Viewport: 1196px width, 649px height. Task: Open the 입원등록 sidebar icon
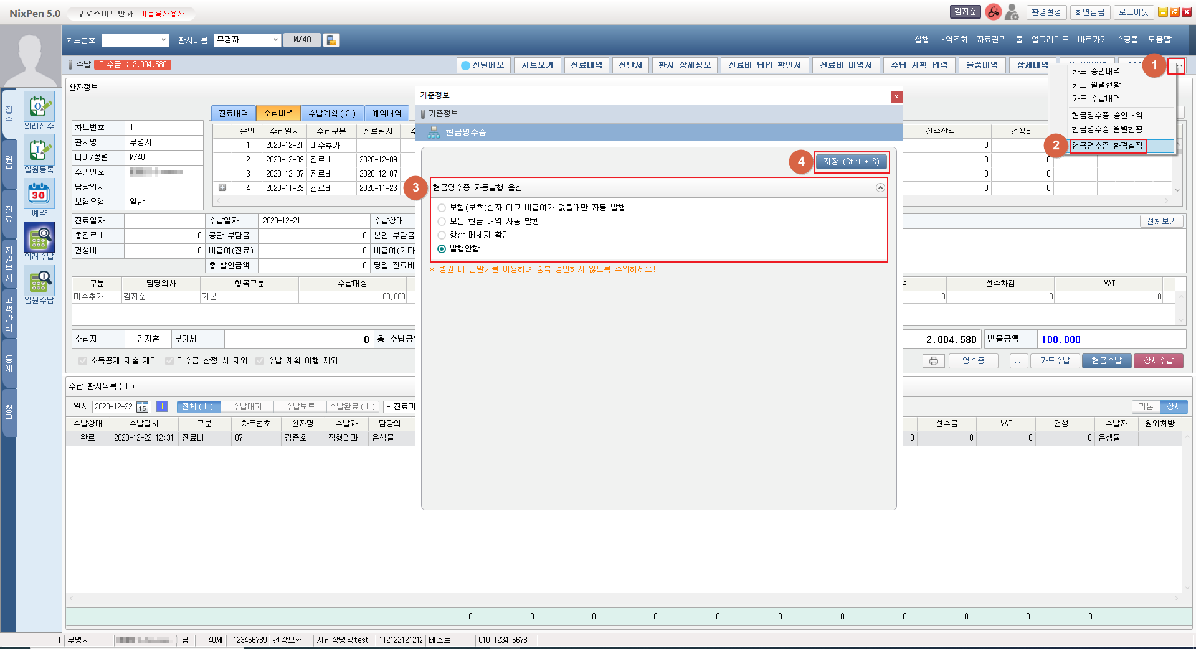tap(39, 151)
